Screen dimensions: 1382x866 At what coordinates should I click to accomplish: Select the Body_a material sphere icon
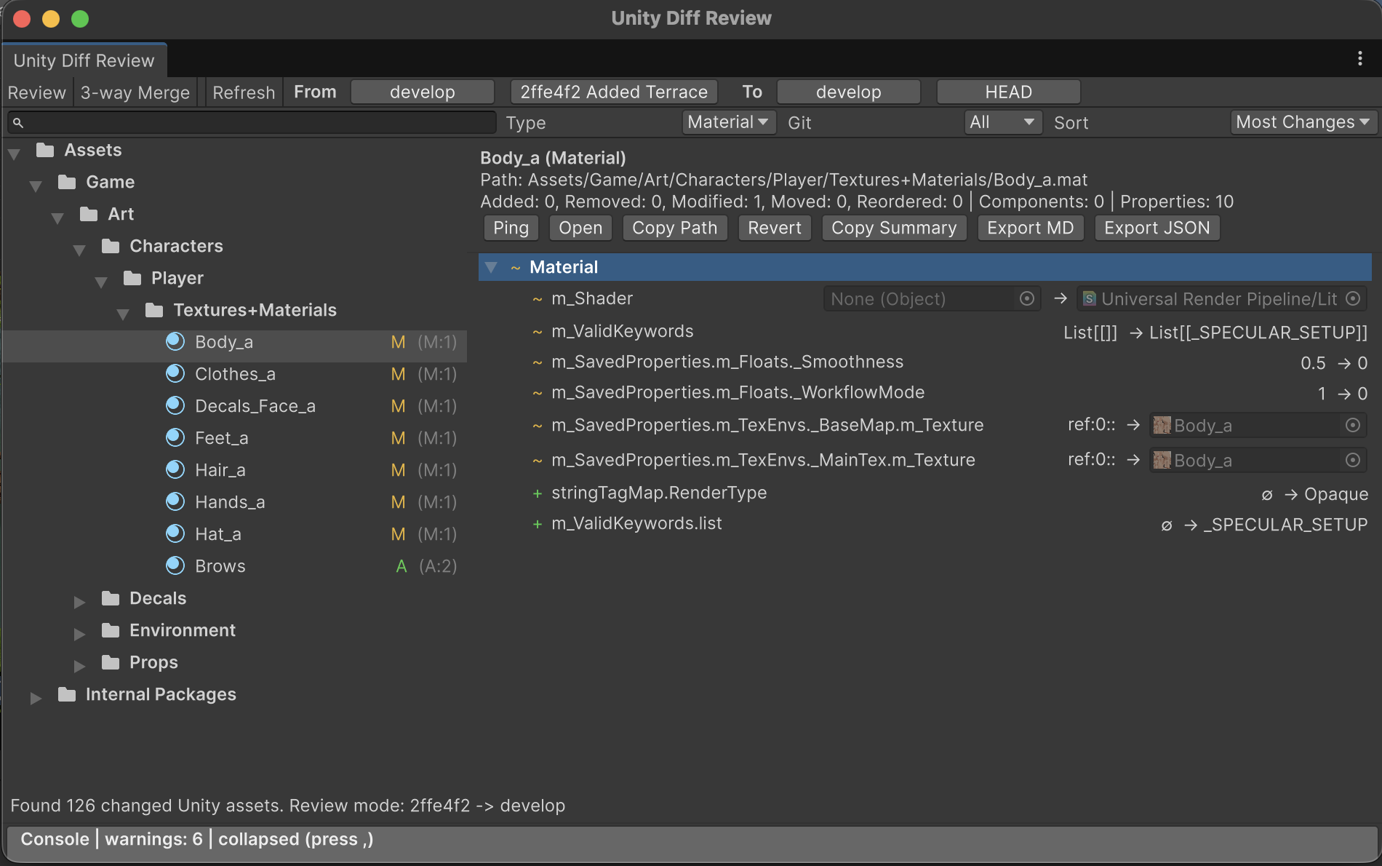click(175, 341)
